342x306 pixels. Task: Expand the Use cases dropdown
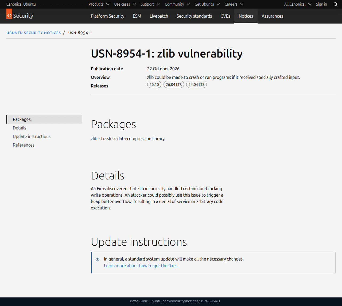(x=125, y=4)
